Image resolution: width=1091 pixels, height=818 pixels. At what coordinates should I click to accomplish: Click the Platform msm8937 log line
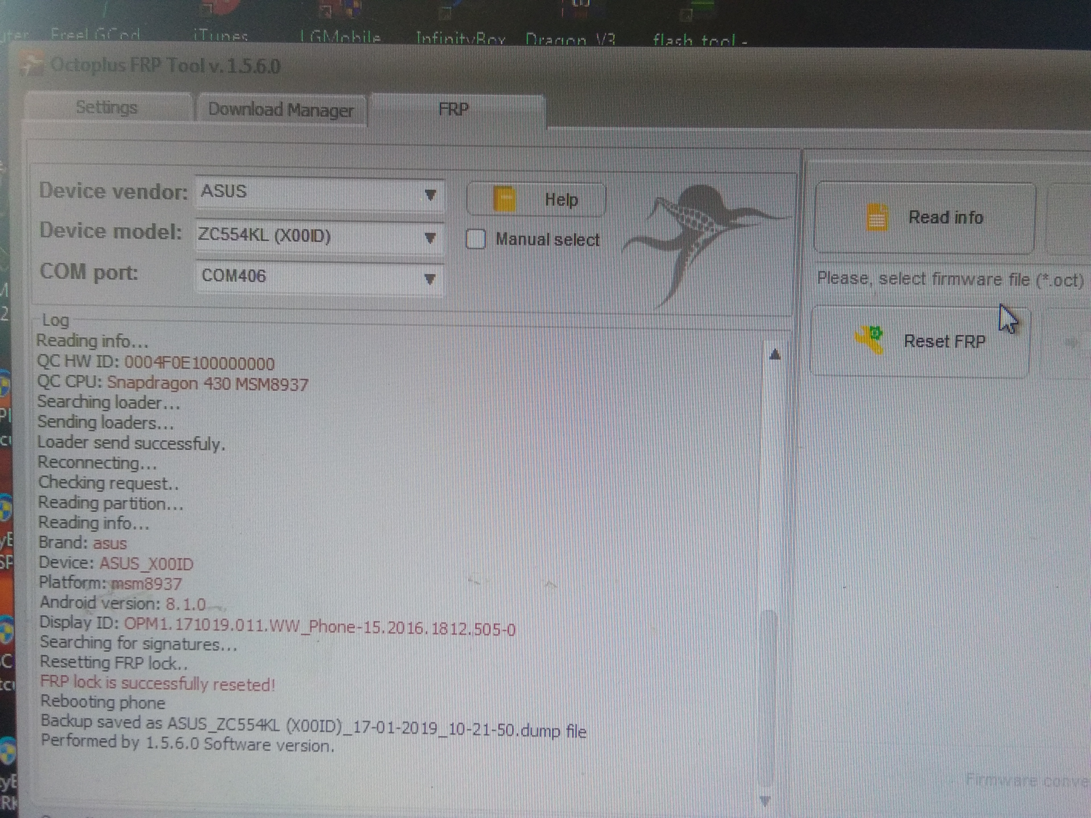(111, 583)
